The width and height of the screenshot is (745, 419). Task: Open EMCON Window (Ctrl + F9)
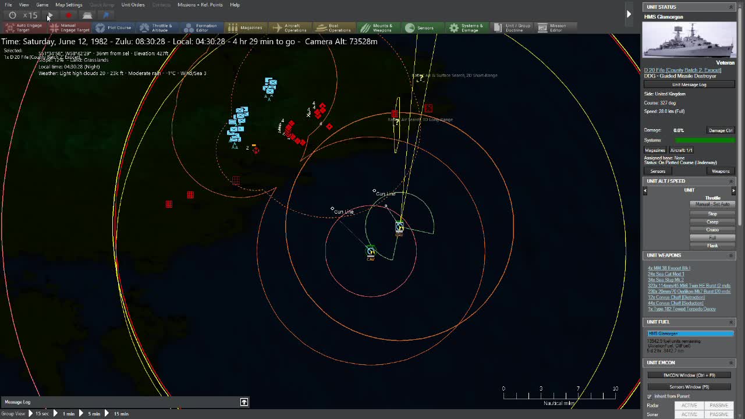[x=689, y=375]
